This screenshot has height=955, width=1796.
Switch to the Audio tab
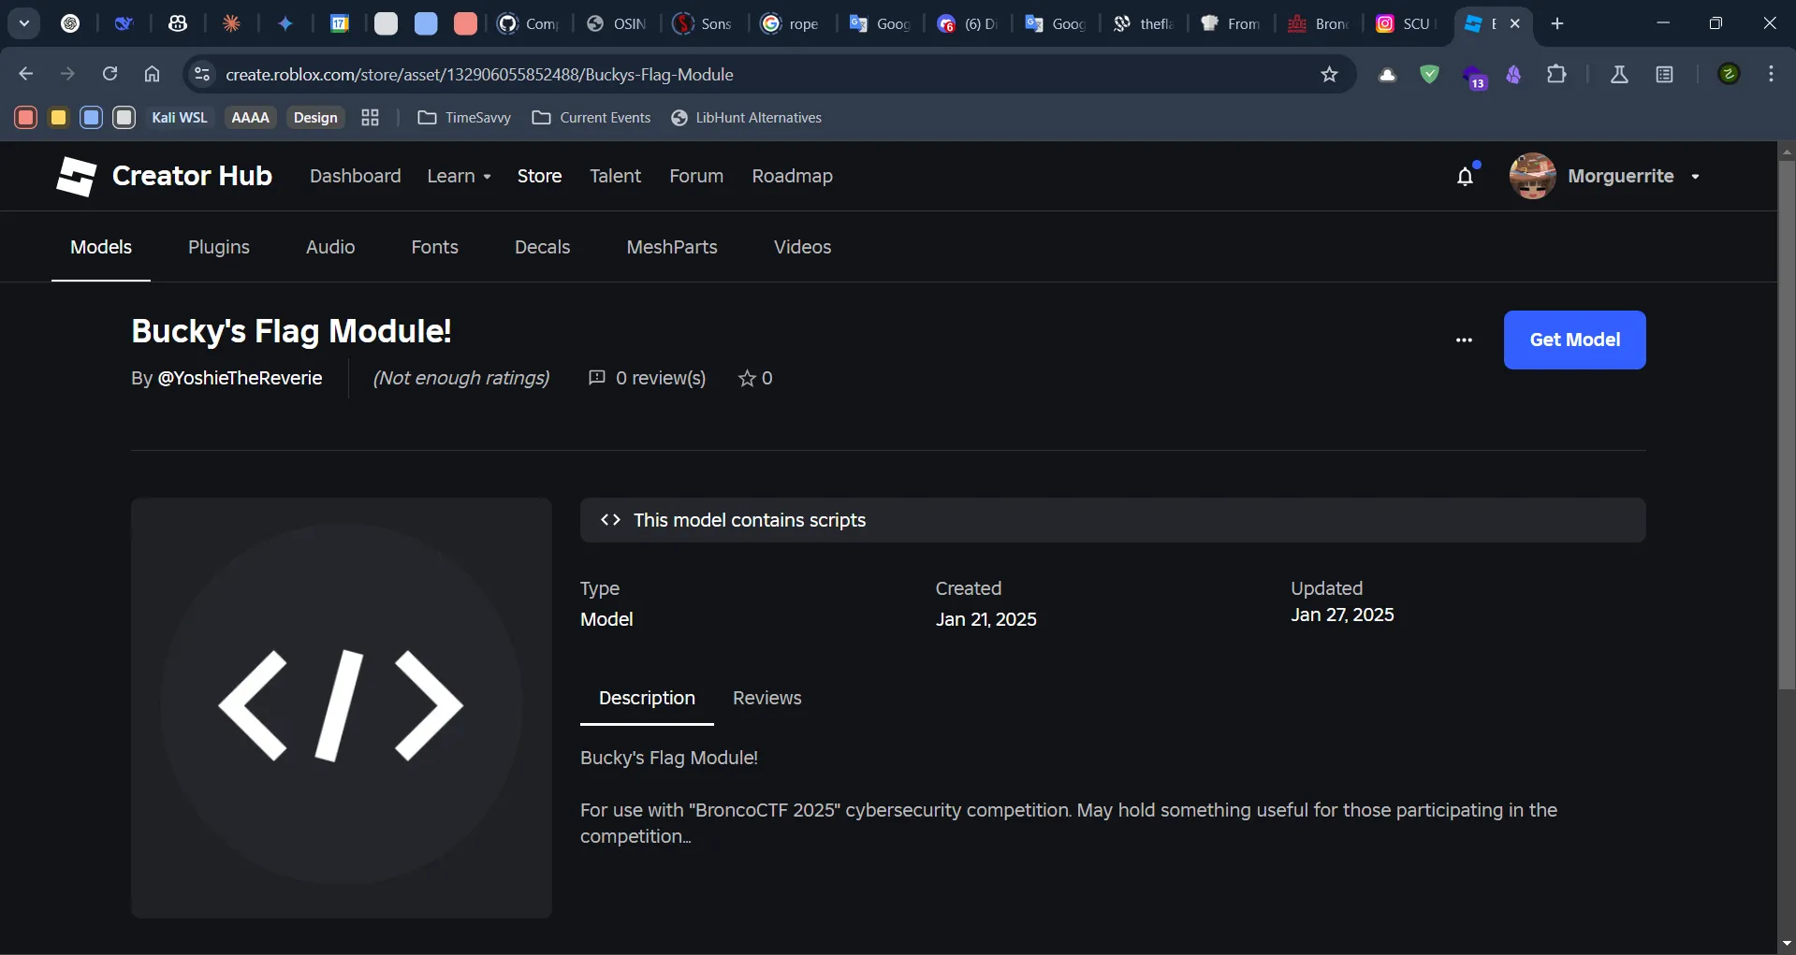330,247
